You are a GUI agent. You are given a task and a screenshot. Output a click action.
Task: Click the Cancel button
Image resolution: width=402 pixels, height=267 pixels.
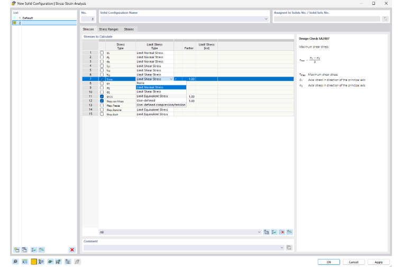pos(353,262)
